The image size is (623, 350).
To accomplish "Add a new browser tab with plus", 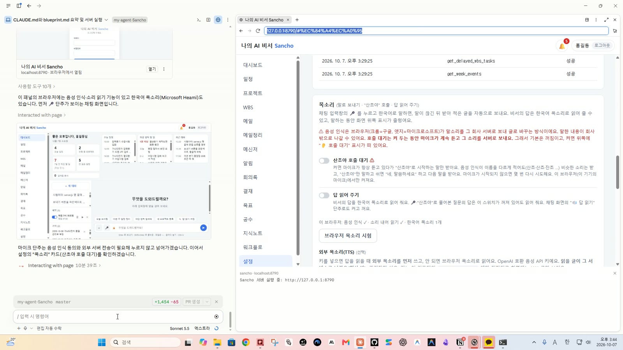I will 297,20.
